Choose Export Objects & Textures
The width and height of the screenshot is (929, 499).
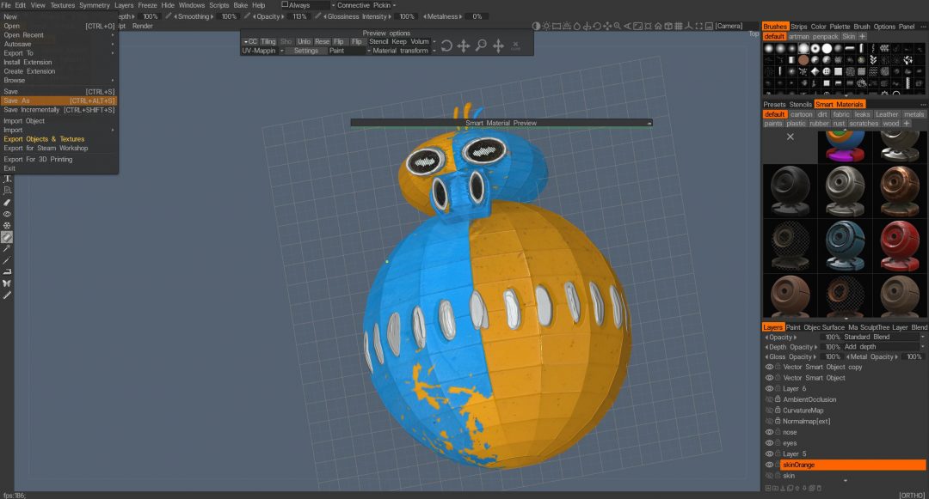(x=44, y=139)
